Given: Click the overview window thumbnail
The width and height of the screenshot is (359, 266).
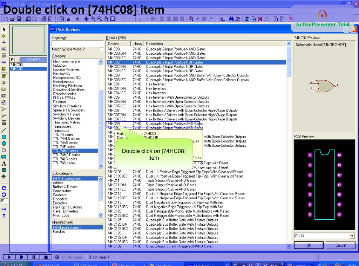Looking at the screenshot, I should tap(28, 40).
